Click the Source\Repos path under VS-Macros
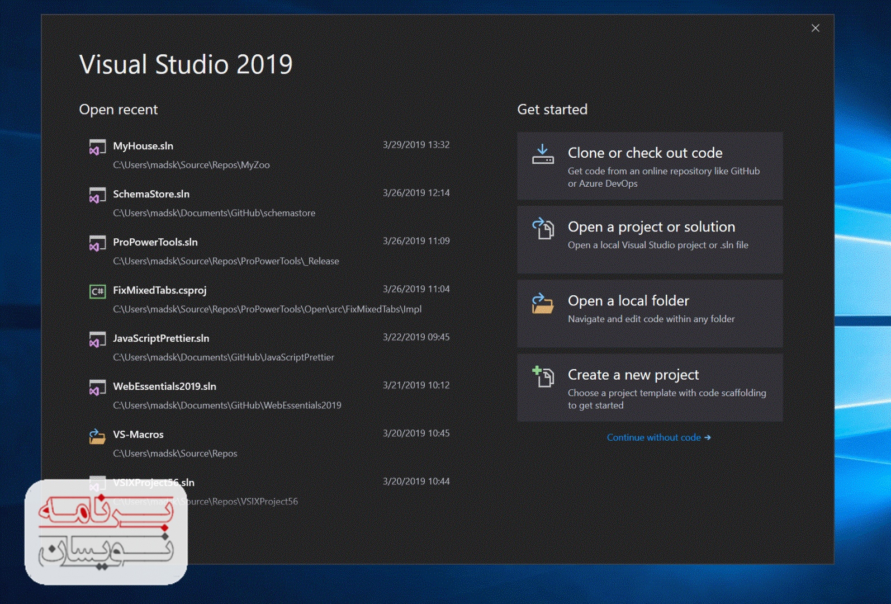Screen dimensions: 891x604 [175, 454]
